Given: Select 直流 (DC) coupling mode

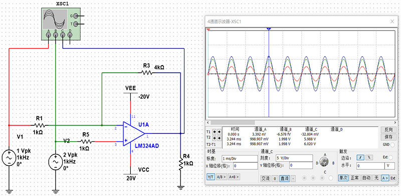Looking at the screenshot, I should (284, 178).
